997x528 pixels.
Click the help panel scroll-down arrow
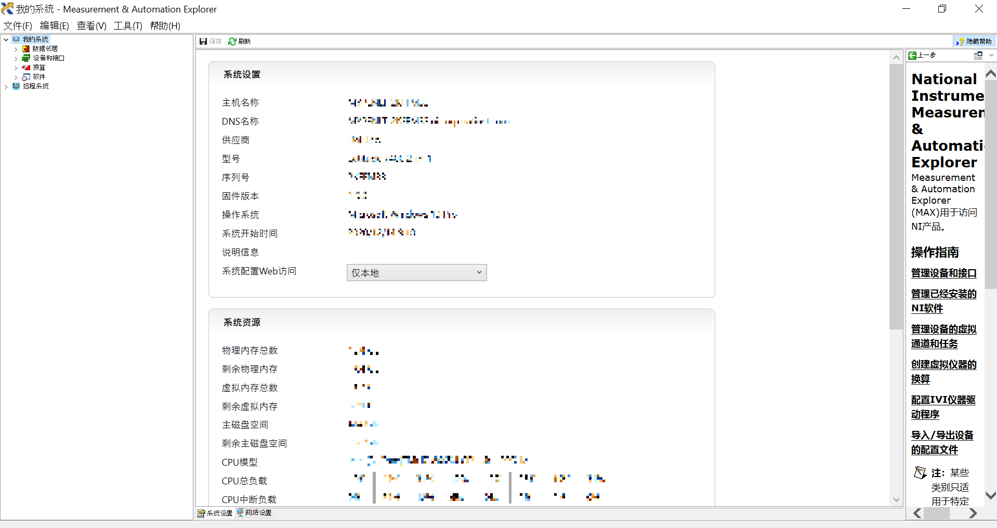(x=991, y=496)
